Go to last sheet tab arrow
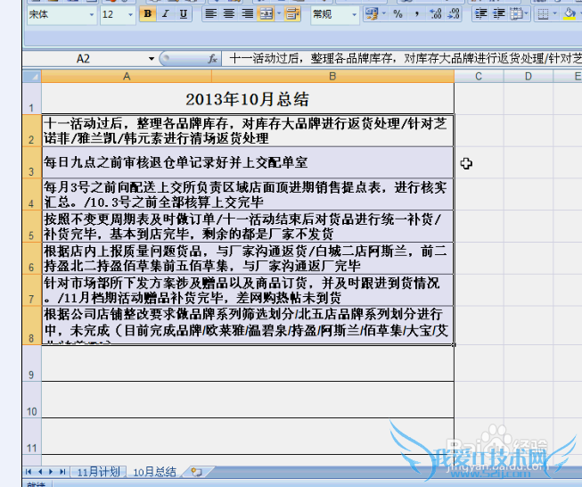The height and width of the screenshot is (487, 582). pyautogui.click(x=62, y=472)
